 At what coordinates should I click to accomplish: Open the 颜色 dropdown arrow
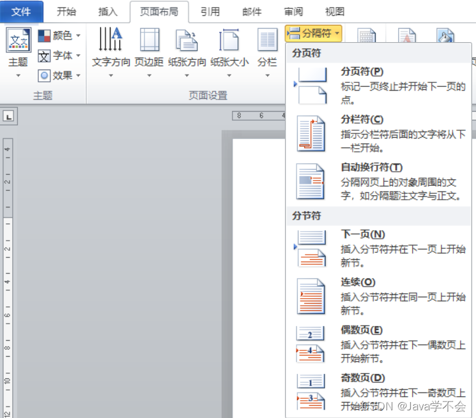79,36
